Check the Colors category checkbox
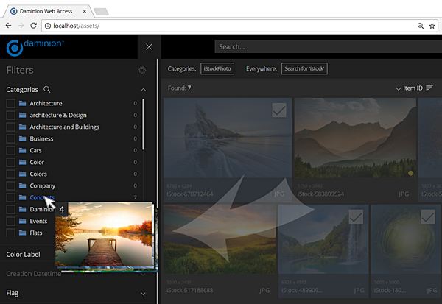 pos(11,174)
